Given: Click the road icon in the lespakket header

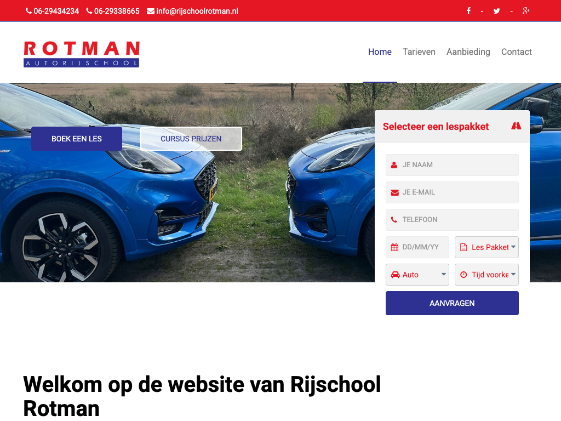Looking at the screenshot, I should pyautogui.click(x=516, y=126).
